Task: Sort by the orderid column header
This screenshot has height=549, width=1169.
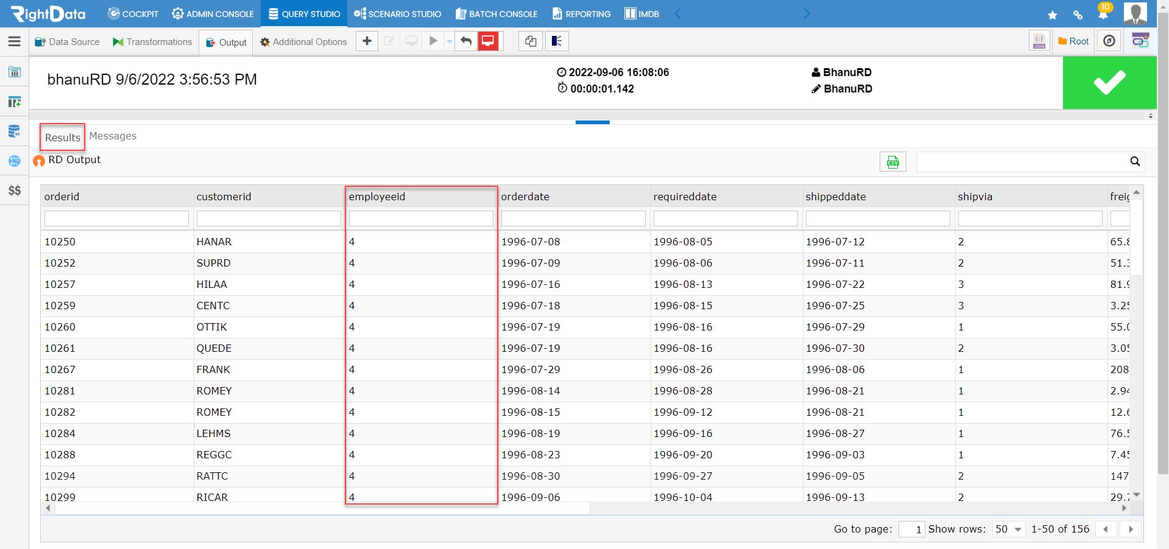Action: point(117,197)
